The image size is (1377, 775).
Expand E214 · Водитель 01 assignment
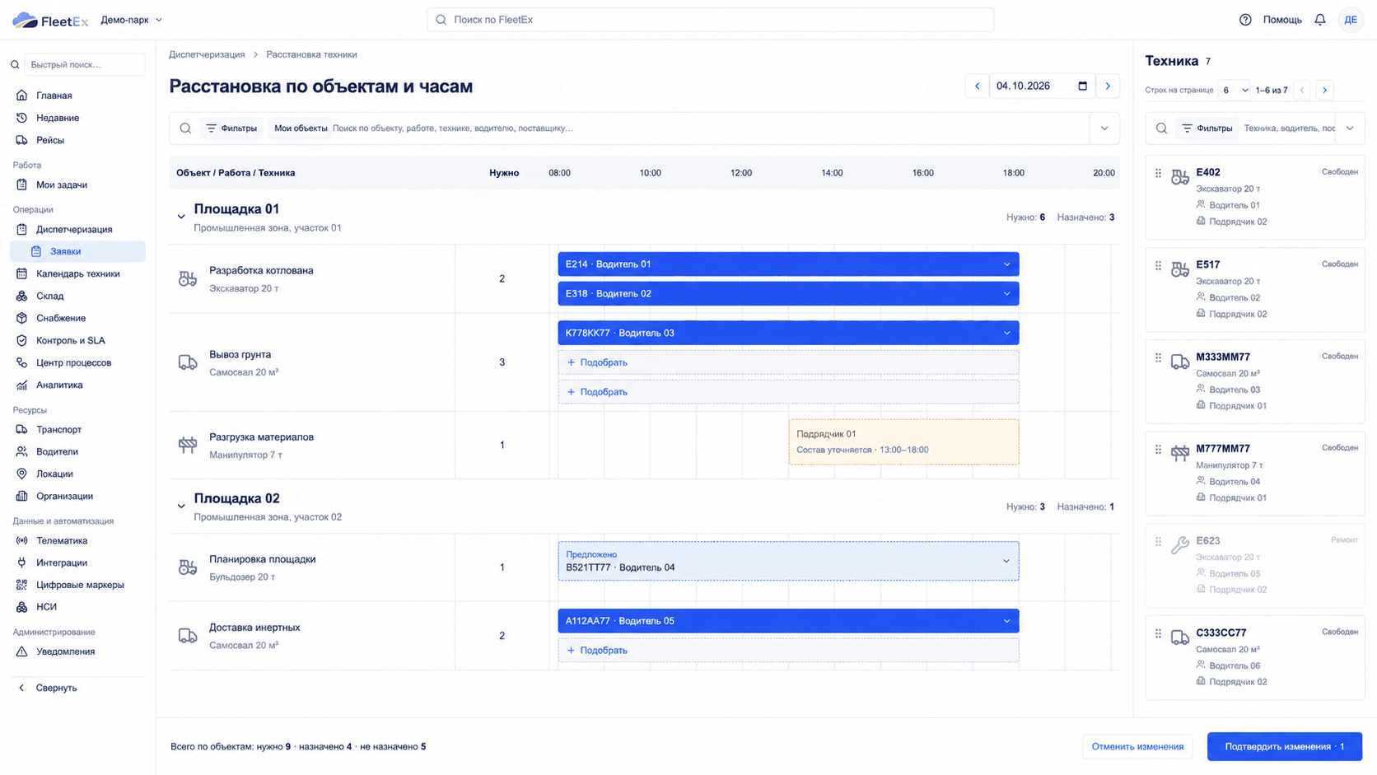[x=1006, y=264]
